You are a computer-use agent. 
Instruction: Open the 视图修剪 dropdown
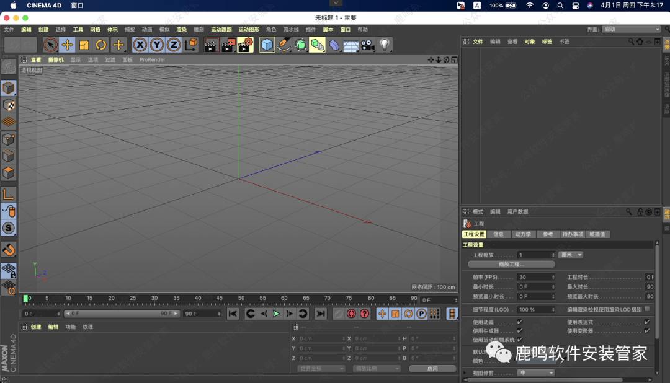pos(536,373)
